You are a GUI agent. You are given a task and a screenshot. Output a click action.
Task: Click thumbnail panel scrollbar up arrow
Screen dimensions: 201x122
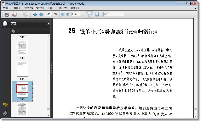pyautogui.click(x=48, y=36)
